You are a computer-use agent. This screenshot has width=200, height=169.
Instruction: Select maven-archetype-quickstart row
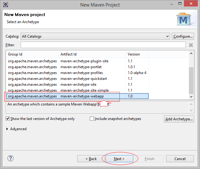pyautogui.click(x=77, y=79)
